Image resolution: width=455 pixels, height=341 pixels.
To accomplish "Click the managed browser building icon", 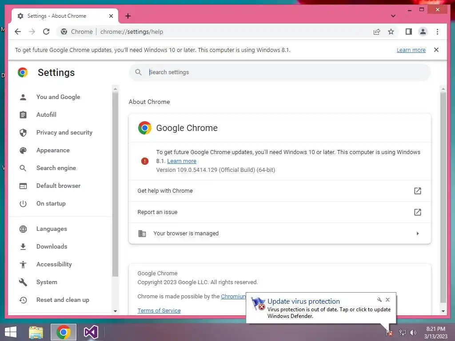I will point(142,234).
